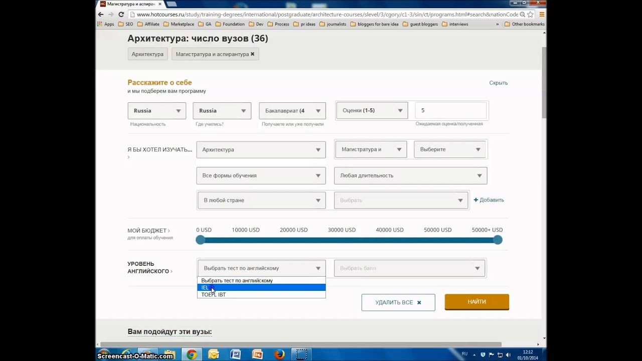Open the Выберите dropdown
The height and width of the screenshot is (361, 642).
tap(449, 149)
